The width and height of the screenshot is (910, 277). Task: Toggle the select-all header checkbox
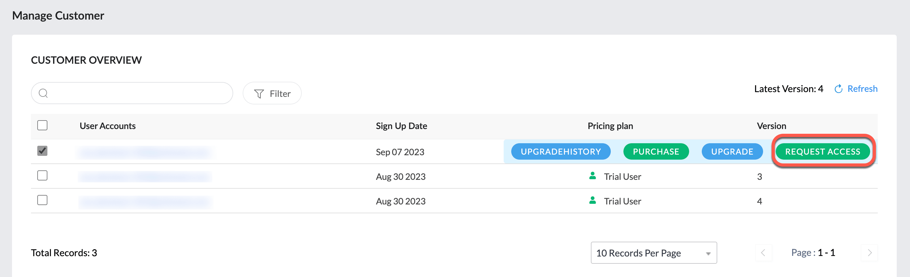[42, 125]
